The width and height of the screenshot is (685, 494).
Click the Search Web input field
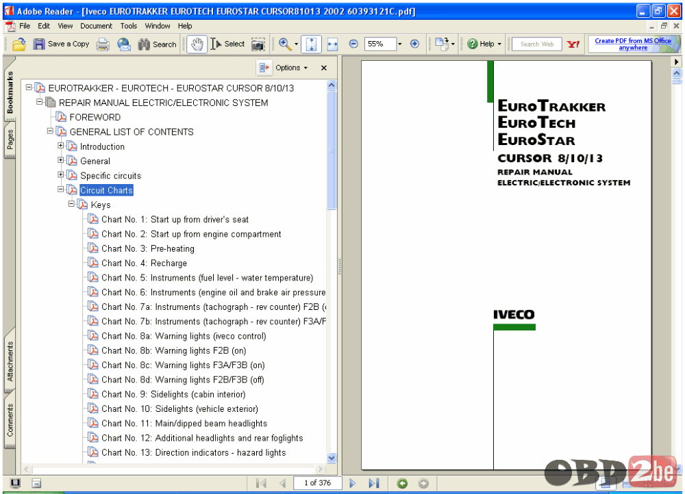[537, 44]
